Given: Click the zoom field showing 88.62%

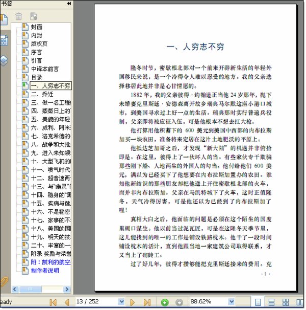Looking at the screenshot, I should tap(209, 302).
